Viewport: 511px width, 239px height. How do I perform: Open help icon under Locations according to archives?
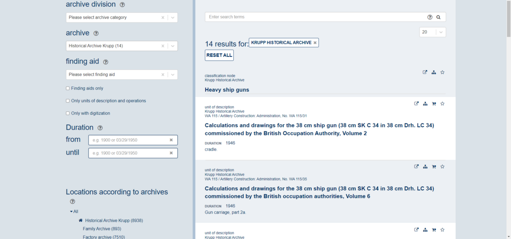pos(72,201)
